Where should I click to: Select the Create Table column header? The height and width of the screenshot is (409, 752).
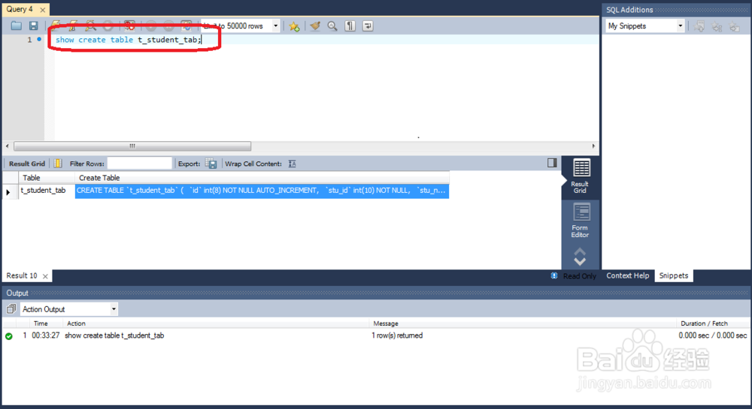pyautogui.click(x=262, y=178)
